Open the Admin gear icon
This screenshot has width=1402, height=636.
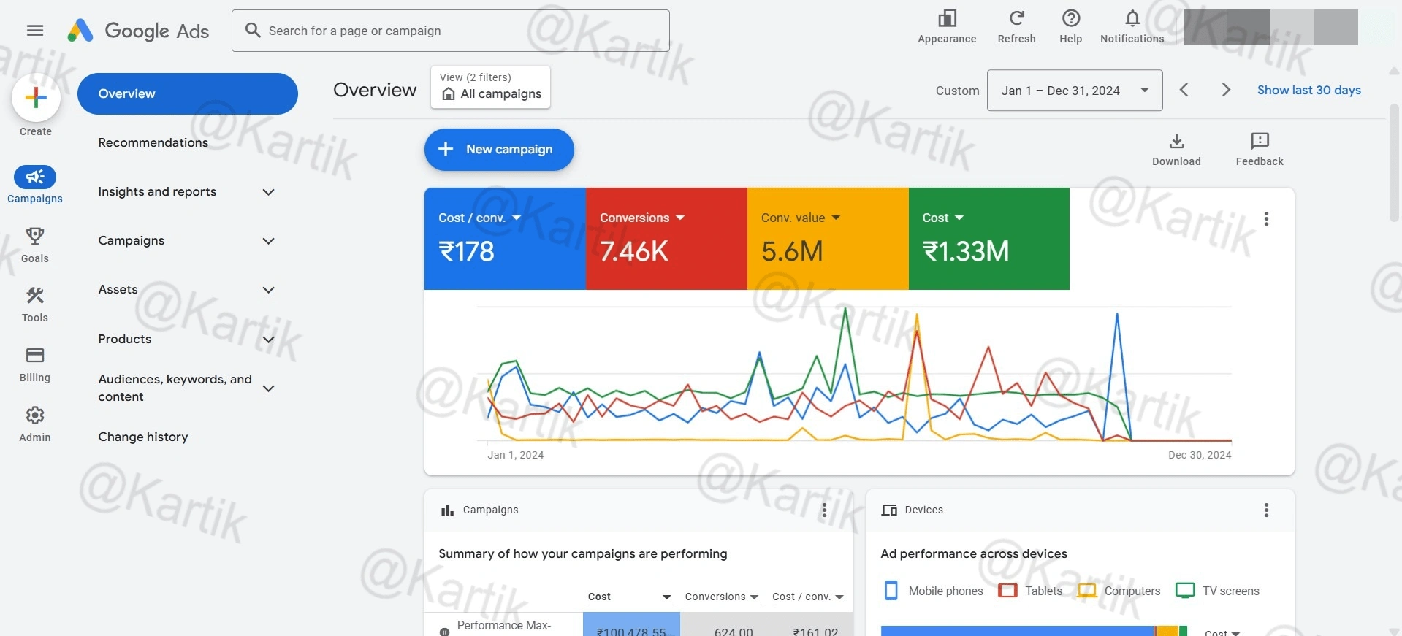tap(35, 415)
